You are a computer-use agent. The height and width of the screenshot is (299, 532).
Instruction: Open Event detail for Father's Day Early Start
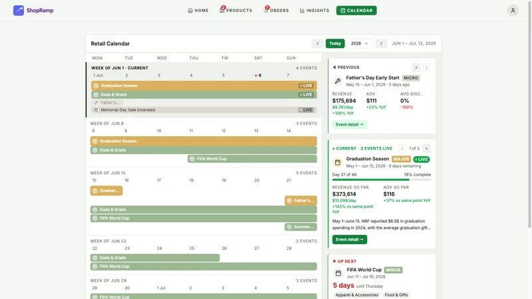[350, 124]
